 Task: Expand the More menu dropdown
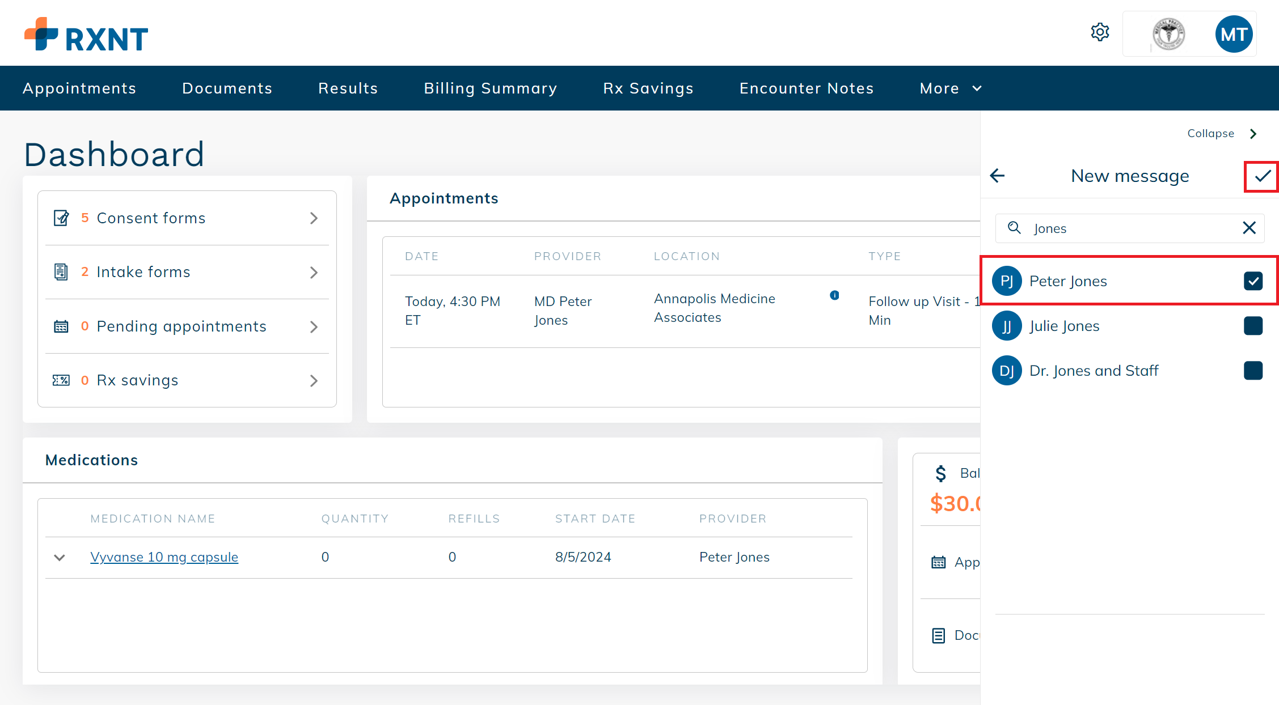951,88
